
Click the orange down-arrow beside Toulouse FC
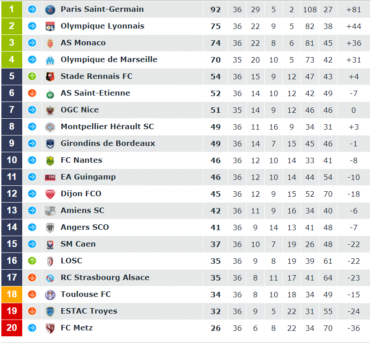pos(32,294)
